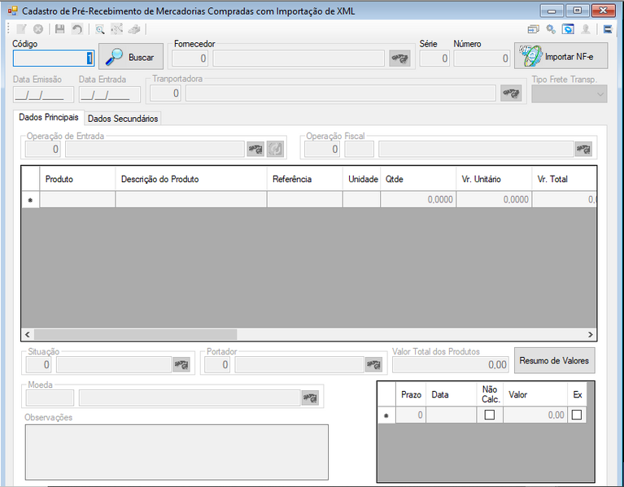Click the Descrição do Produto column header
The height and width of the screenshot is (487, 624).
point(191,180)
